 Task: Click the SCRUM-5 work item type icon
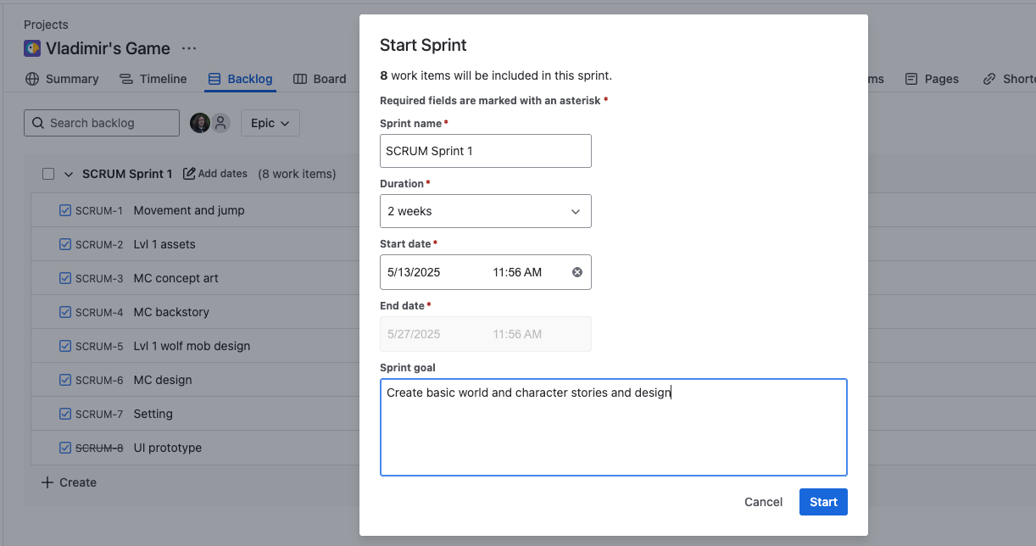(x=65, y=346)
